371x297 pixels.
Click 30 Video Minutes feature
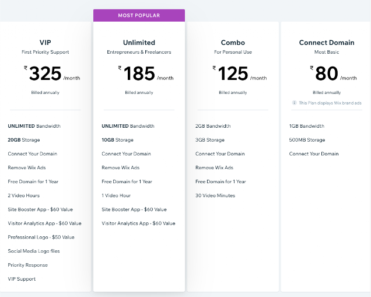(215, 195)
